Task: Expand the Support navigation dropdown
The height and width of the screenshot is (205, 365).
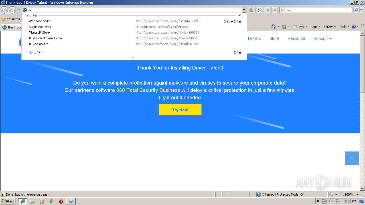Action: click(x=323, y=38)
